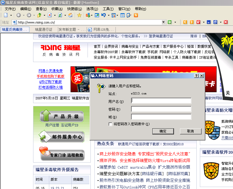Image resolution: width=233 pixels, height=189 pixels.
Task: Expand the undo dropdown arrow
Action: coord(109,15)
